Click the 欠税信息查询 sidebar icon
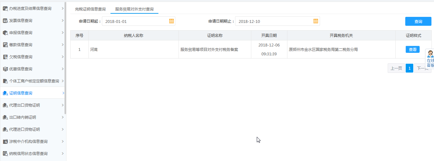434x161 pixels. [x=5, y=57]
